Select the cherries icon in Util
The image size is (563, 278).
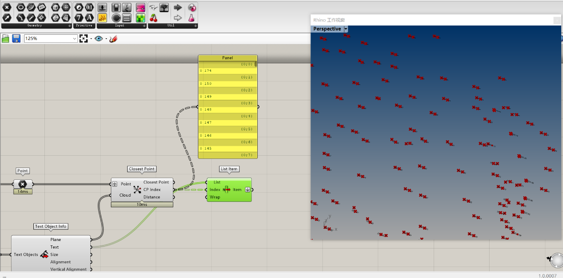pos(153,18)
